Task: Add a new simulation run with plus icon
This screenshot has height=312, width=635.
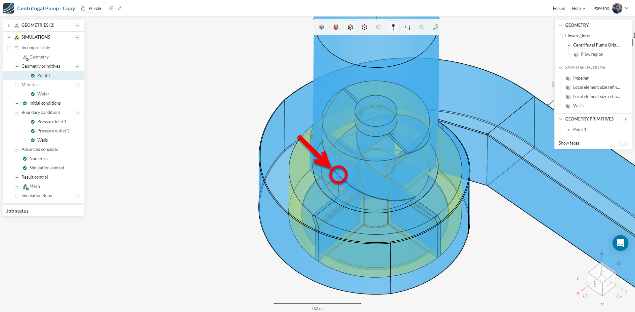Action: pyautogui.click(x=77, y=196)
